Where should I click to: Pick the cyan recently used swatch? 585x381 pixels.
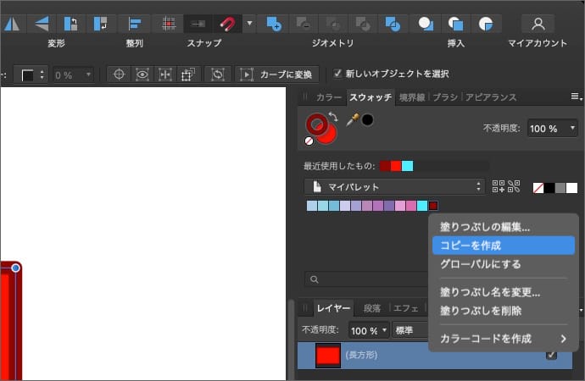coord(407,166)
